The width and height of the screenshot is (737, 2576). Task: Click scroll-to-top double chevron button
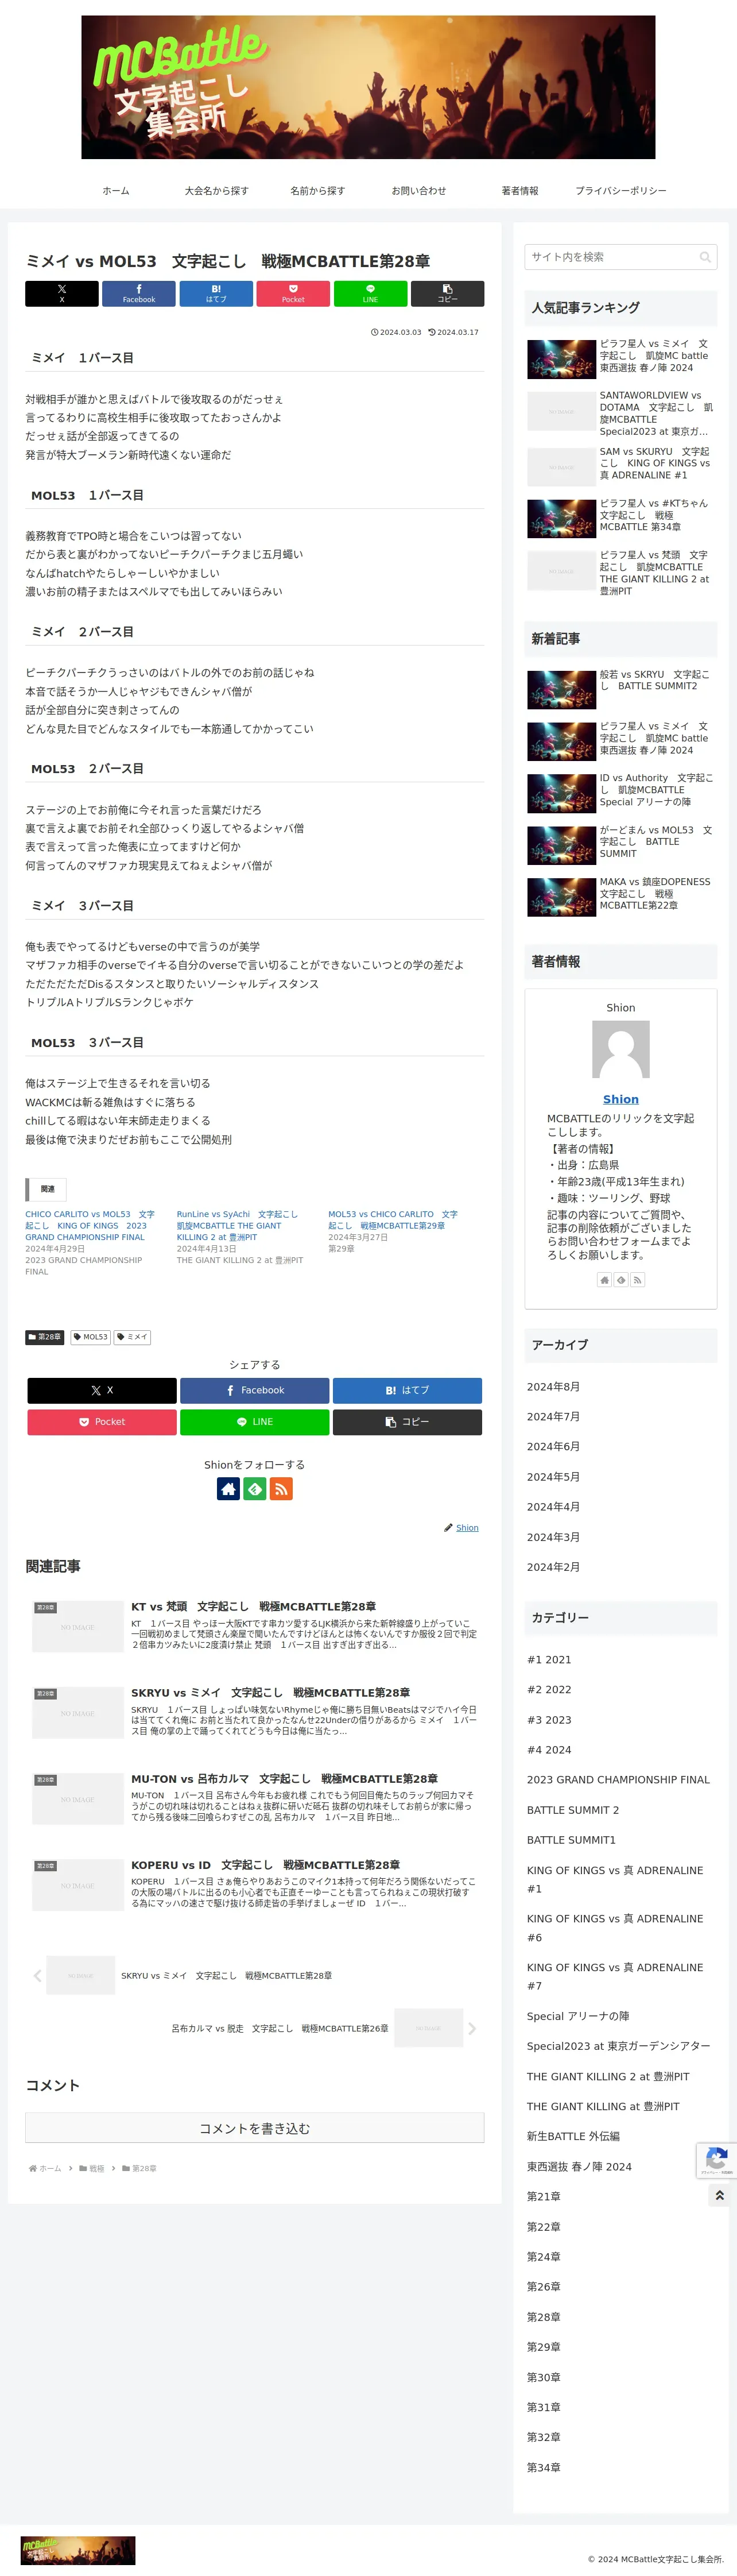(x=719, y=2195)
